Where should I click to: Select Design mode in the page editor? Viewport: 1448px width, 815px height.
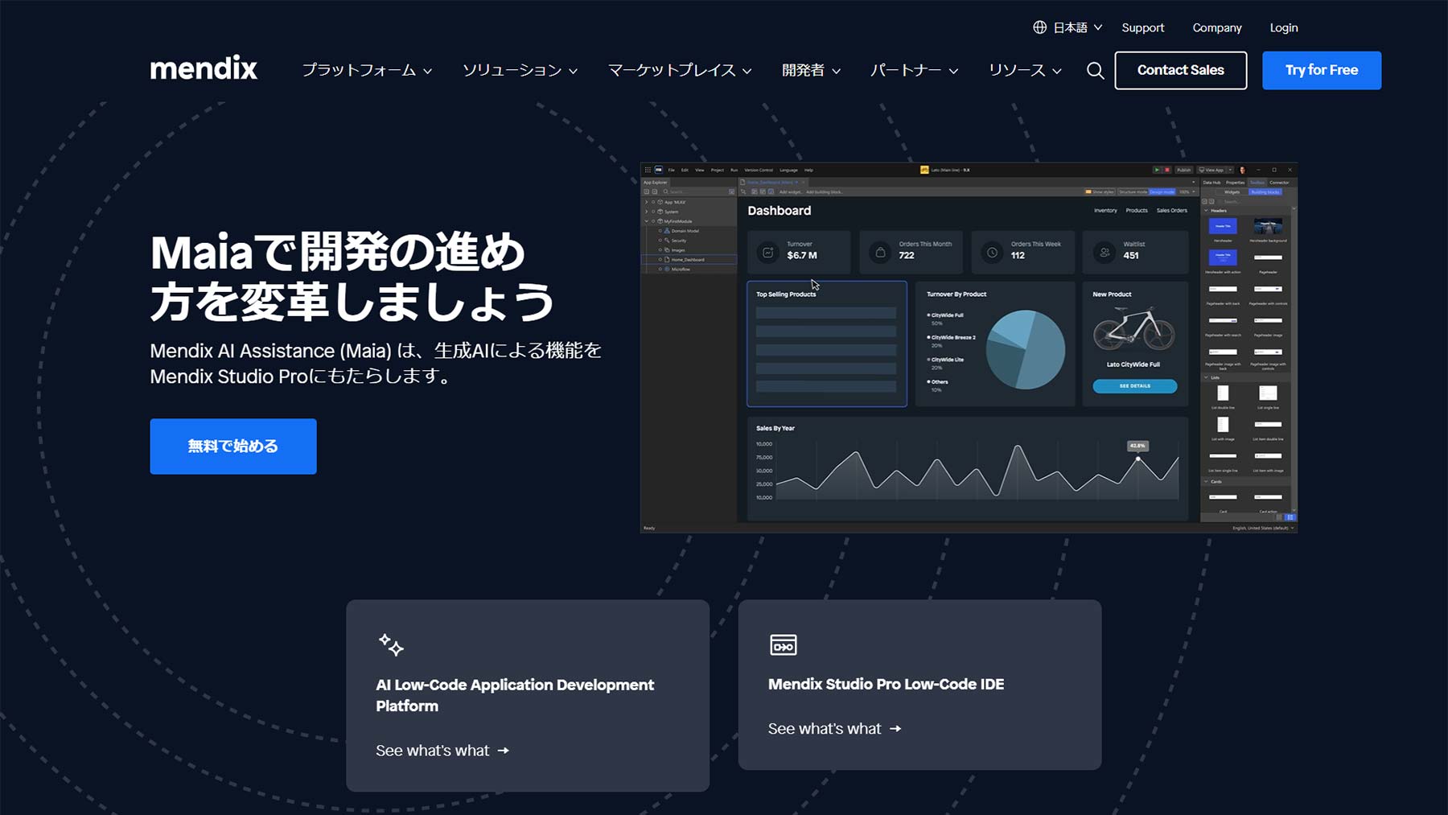[x=1162, y=192]
